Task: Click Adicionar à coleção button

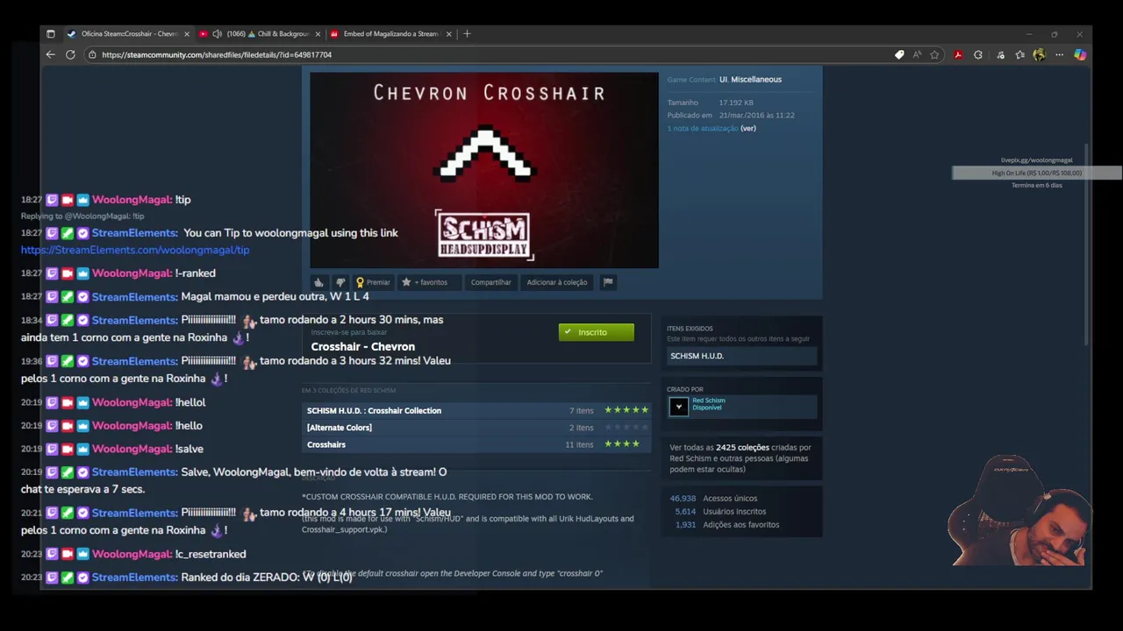Action: tap(557, 282)
